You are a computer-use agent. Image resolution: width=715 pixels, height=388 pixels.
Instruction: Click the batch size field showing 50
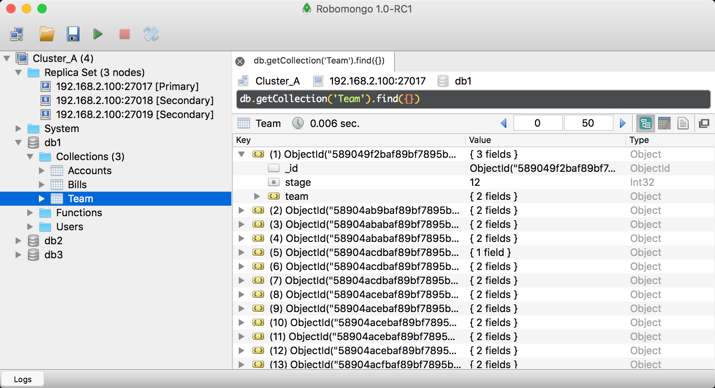click(x=588, y=123)
